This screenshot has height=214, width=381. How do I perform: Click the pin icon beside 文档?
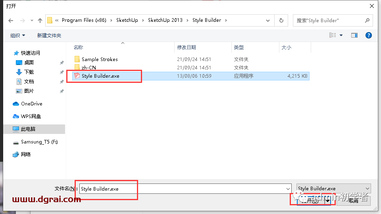pyautogui.click(x=62, y=82)
